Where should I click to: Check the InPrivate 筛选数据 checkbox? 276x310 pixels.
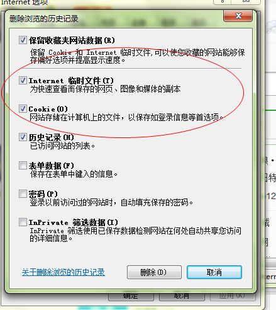click(x=23, y=222)
